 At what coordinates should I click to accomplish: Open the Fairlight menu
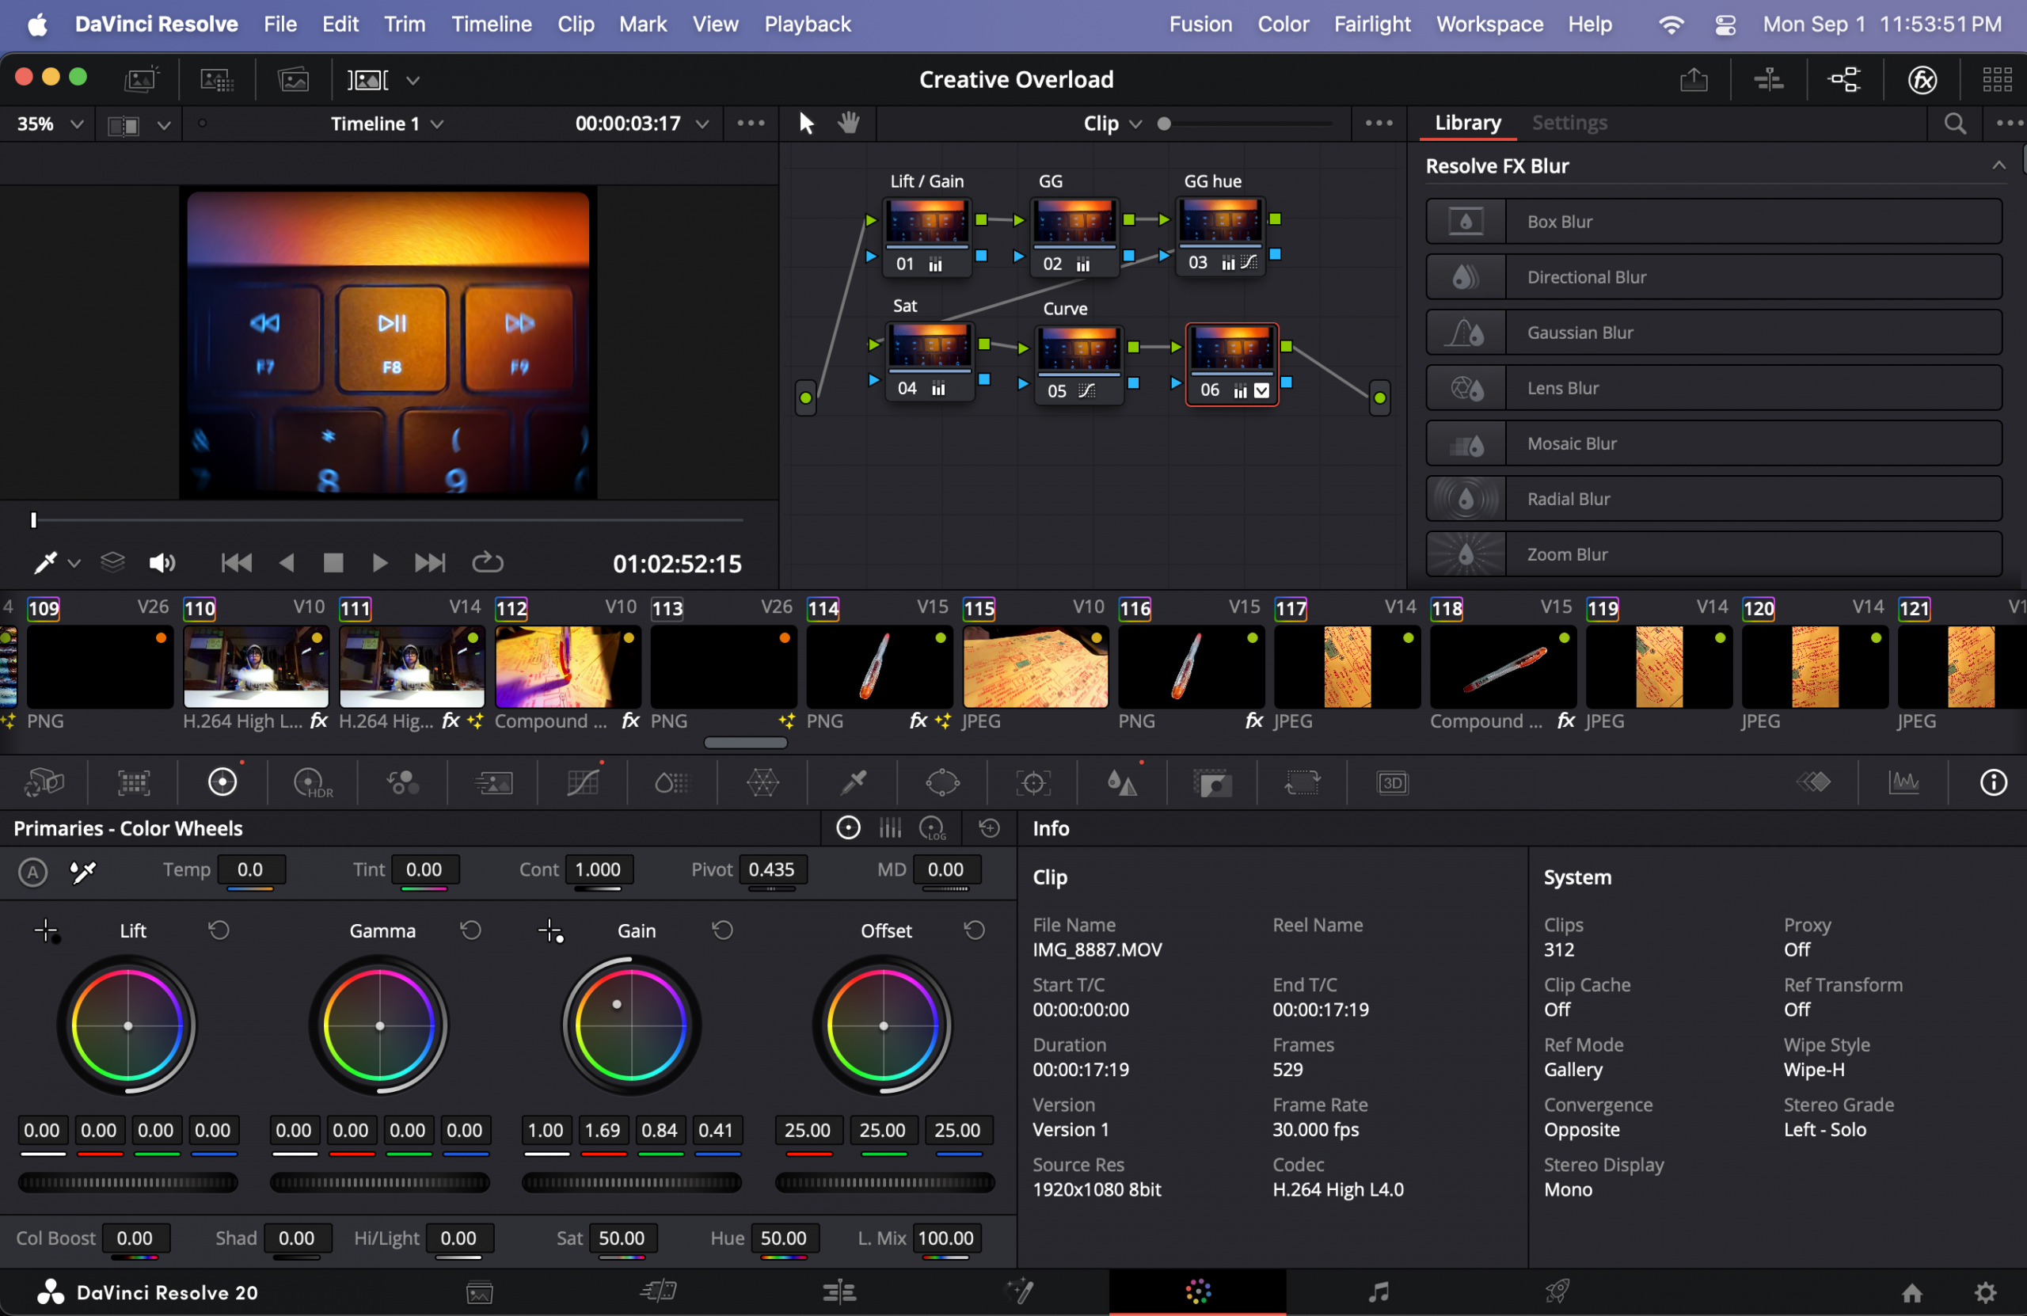tap(1371, 24)
